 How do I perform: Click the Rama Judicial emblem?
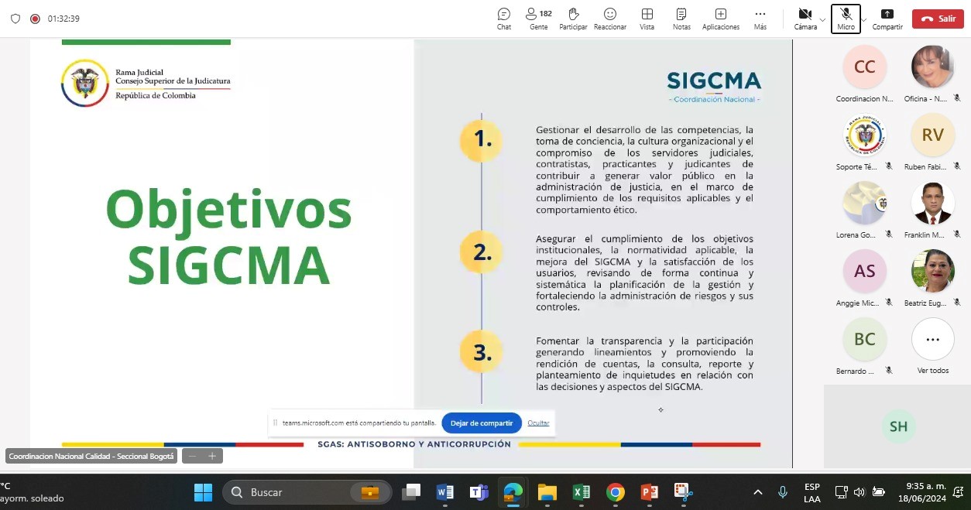coord(85,83)
